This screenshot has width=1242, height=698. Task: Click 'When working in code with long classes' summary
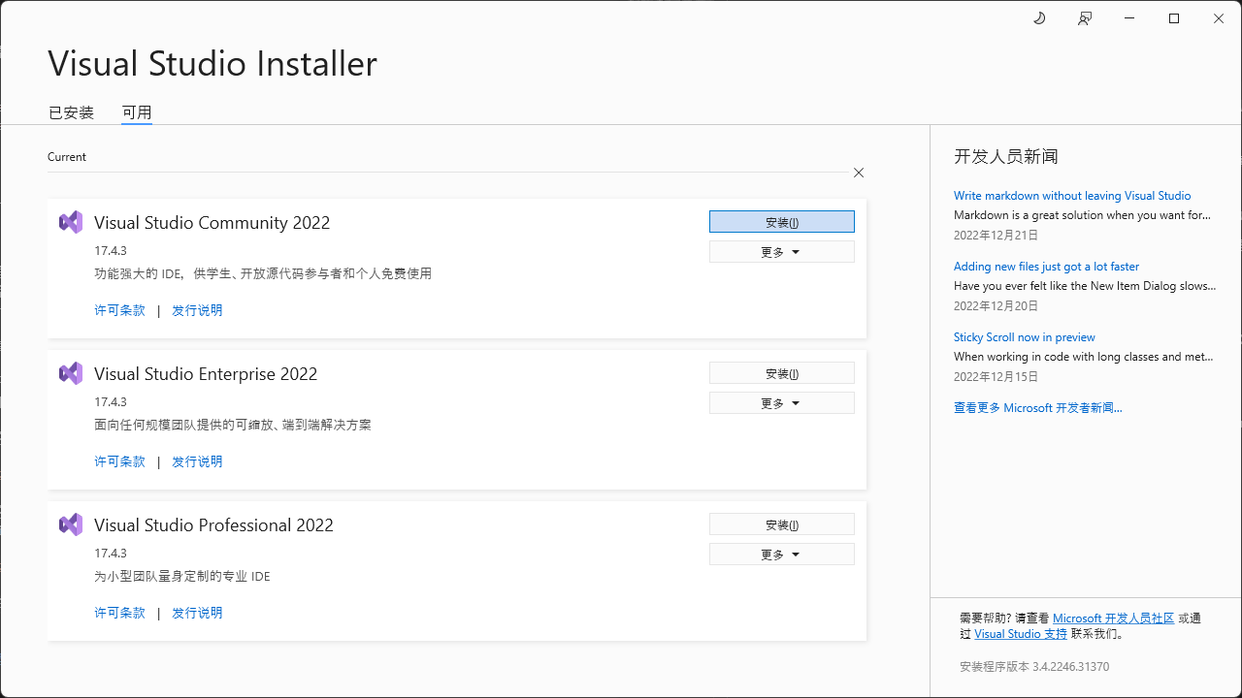click(1084, 357)
